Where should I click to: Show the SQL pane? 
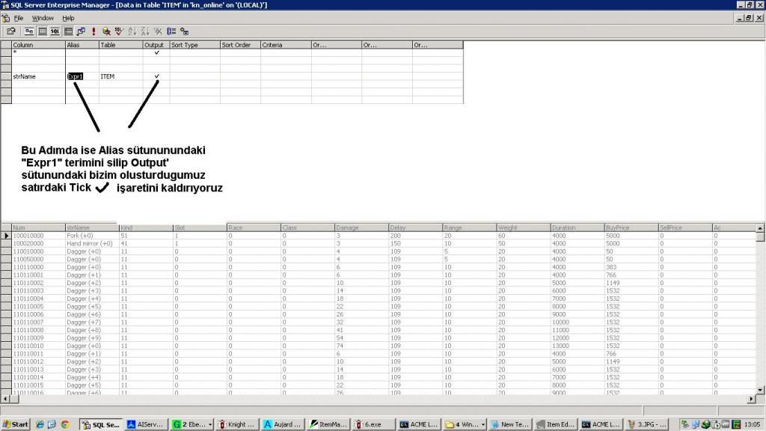(x=56, y=31)
